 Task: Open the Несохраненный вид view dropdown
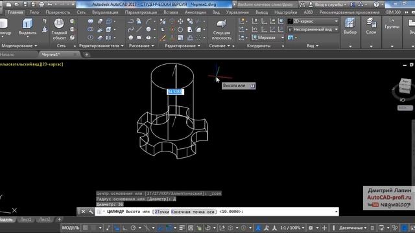click(x=313, y=29)
